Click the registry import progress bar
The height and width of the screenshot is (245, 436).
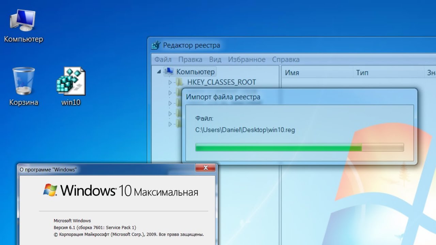pyautogui.click(x=299, y=147)
